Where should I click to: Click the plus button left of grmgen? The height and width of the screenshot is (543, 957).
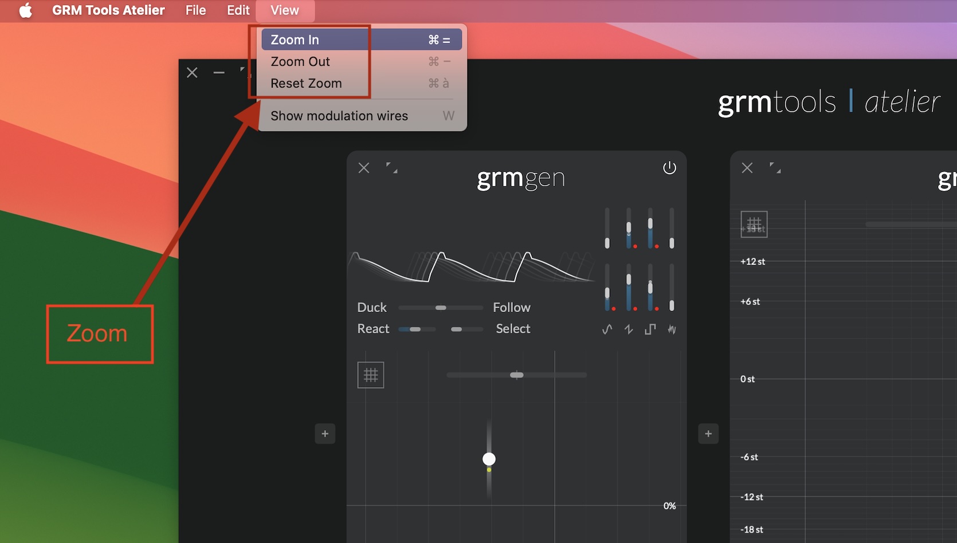[x=325, y=434]
